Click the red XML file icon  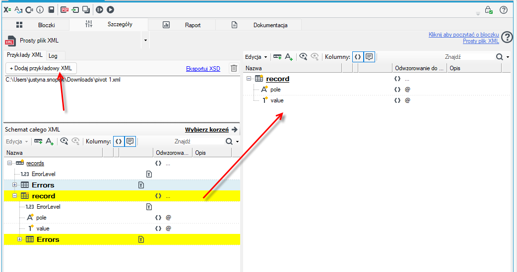[10, 41]
